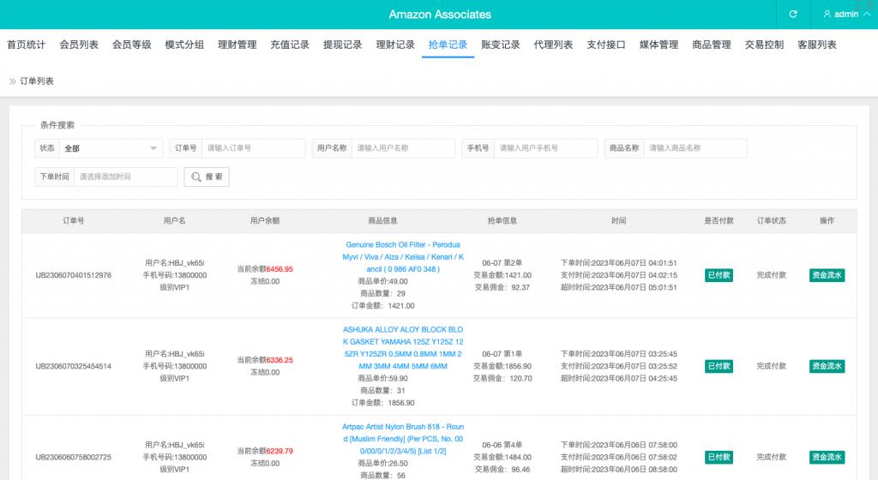Navigate to 客服列表 tab
Image resolution: width=878 pixels, height=480 pixels.
pyautogui.click(x=817, y=45)
